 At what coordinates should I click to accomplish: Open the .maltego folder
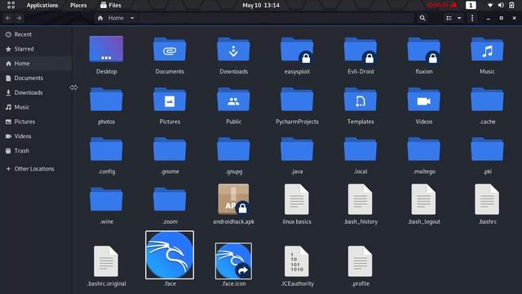[x=424, y=149]
